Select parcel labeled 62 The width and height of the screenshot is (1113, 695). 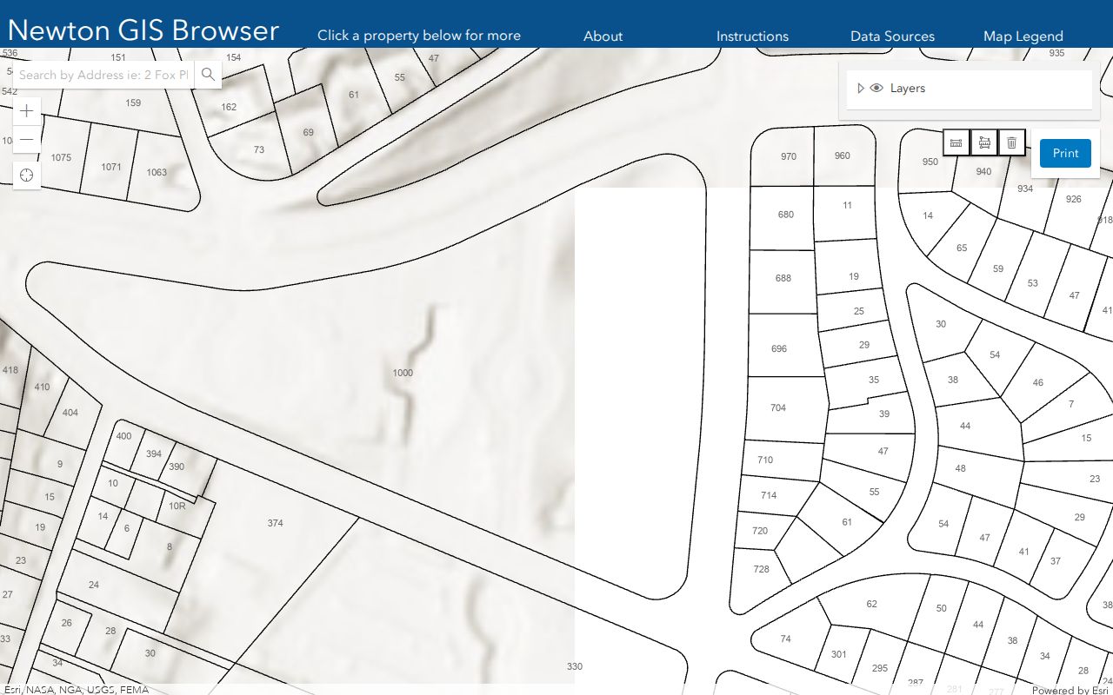[x=872, y=604]
